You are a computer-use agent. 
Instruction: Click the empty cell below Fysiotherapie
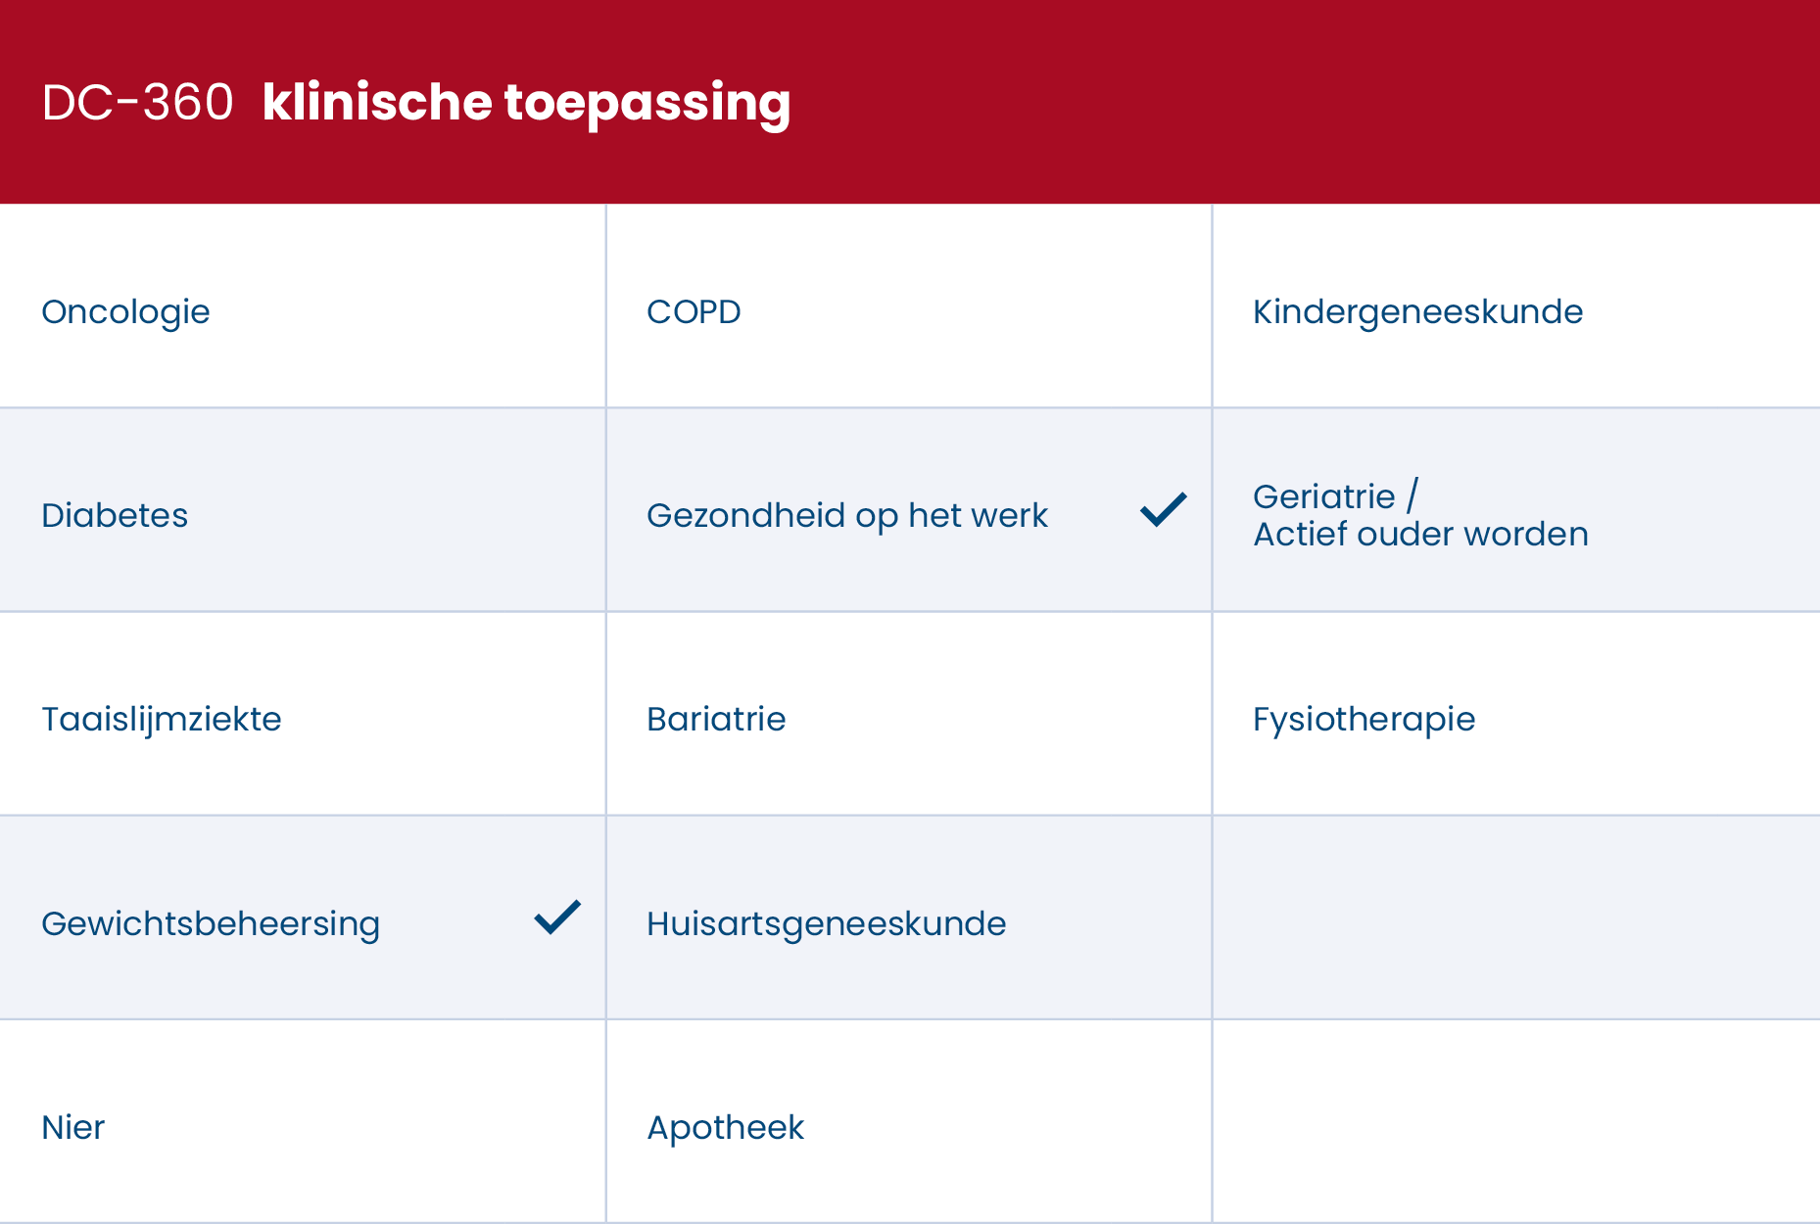[1515, 918]
